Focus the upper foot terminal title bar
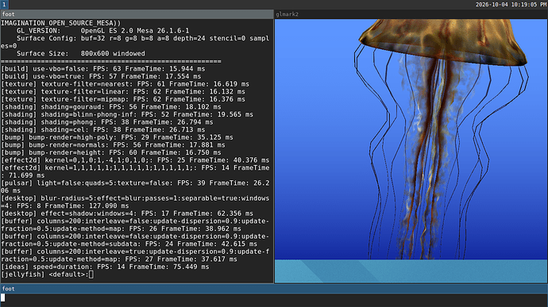 click(x=137, y=14)
